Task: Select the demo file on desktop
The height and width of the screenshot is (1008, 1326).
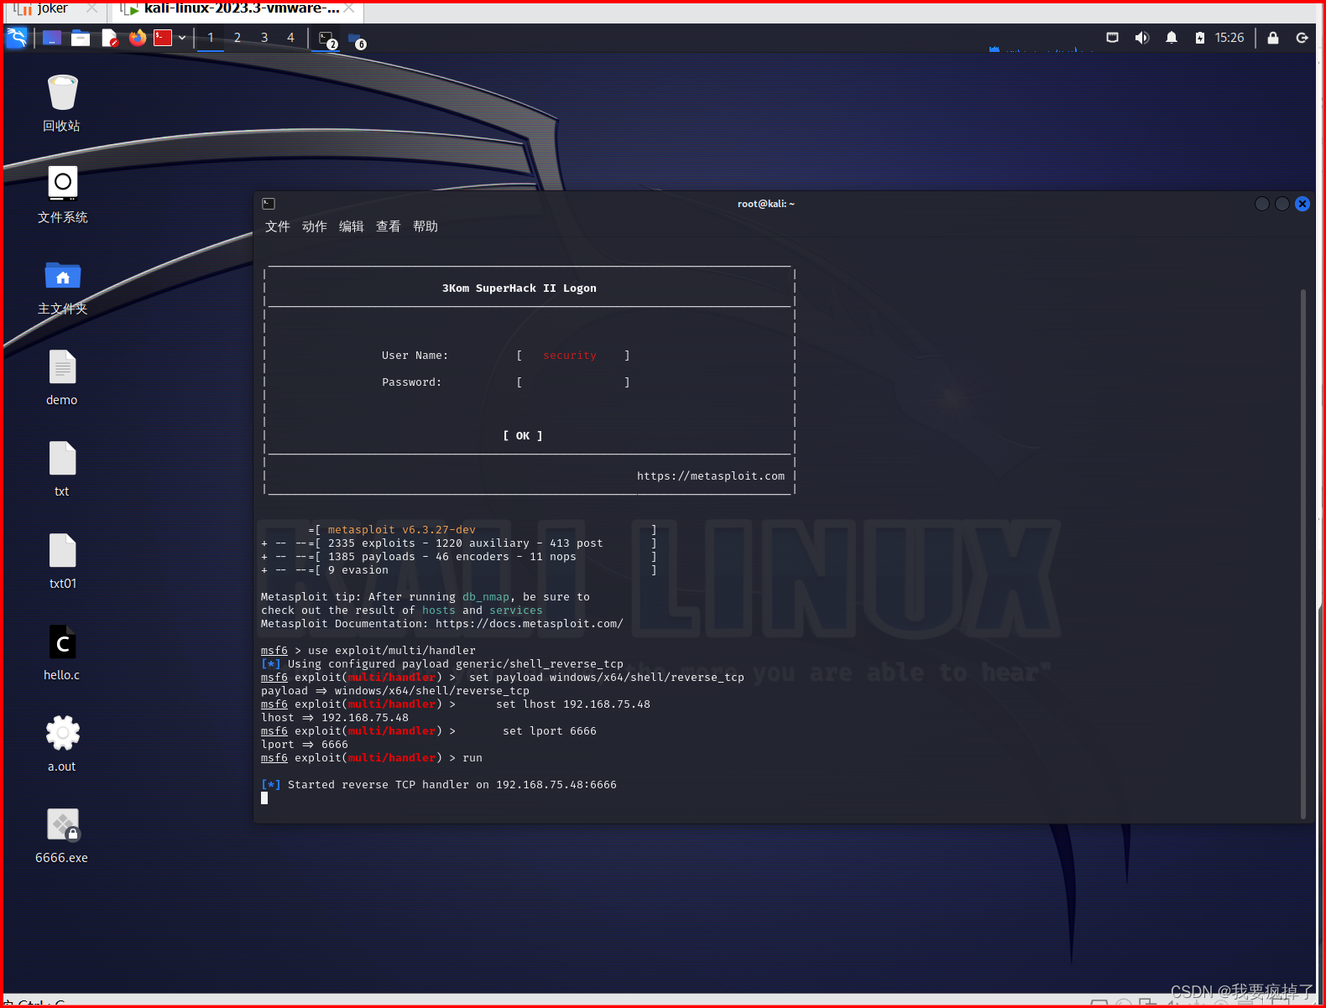Action: pos(62,378)
